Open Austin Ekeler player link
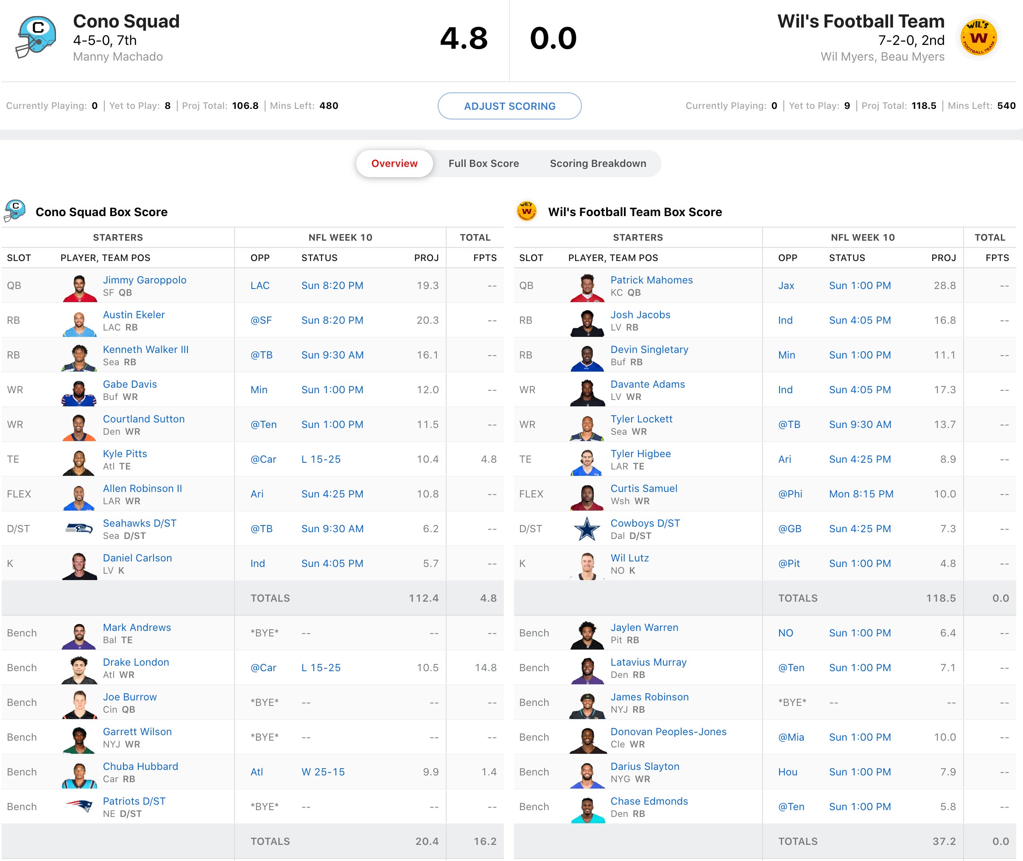 (x=134, y=315)
